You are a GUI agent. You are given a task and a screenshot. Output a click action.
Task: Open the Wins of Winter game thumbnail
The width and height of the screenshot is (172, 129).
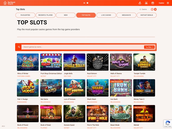coord(28,62)
